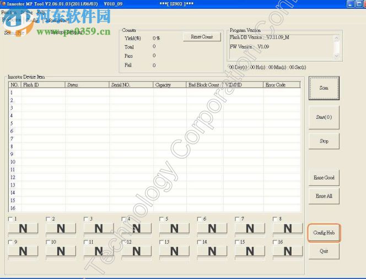Switch to the Config tab
The width and height of the screenshot is (366, 279).
[32, 20]
